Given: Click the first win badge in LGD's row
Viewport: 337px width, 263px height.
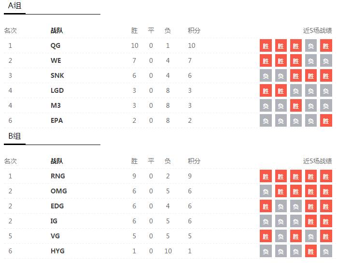Looking at the screenshot, I should [266, 90].
